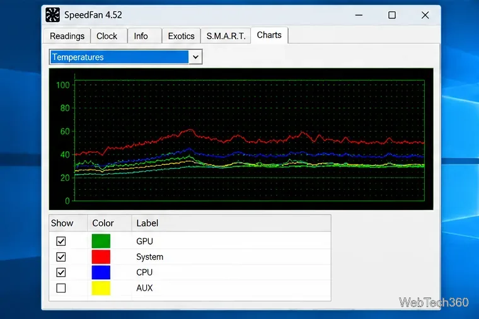Select the System label text

150,257
